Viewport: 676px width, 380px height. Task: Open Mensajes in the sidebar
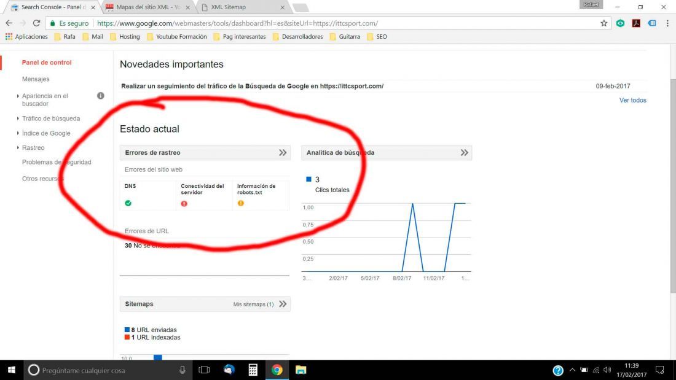pyautogui.click(x=36, y=79)
